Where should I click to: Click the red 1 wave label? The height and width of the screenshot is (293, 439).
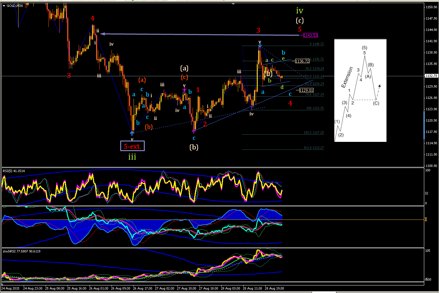click(x=198, y=90)
